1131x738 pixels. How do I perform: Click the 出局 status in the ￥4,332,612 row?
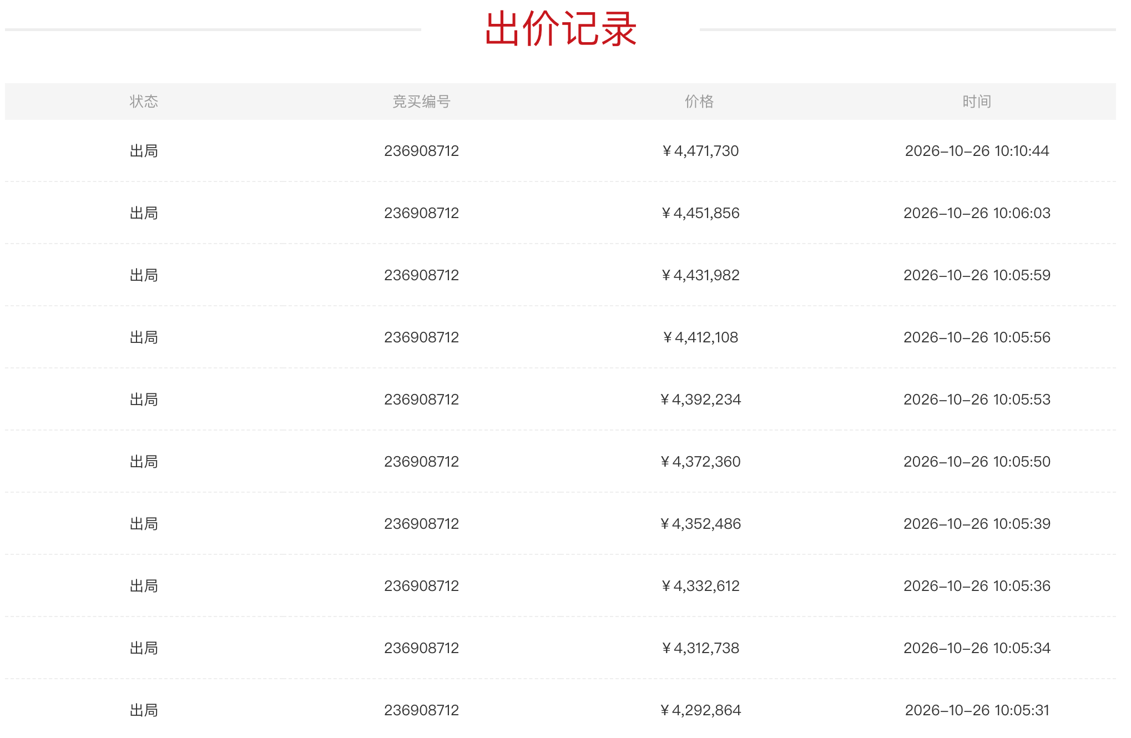coord(144,586)
